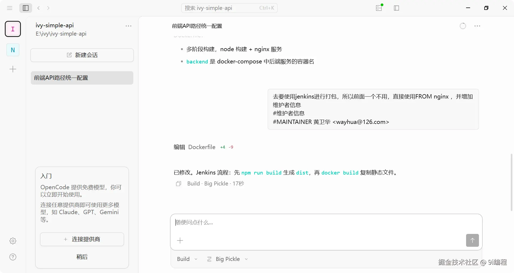Open the hamburger menu icon
514x273 pixels.
point(10,8)
